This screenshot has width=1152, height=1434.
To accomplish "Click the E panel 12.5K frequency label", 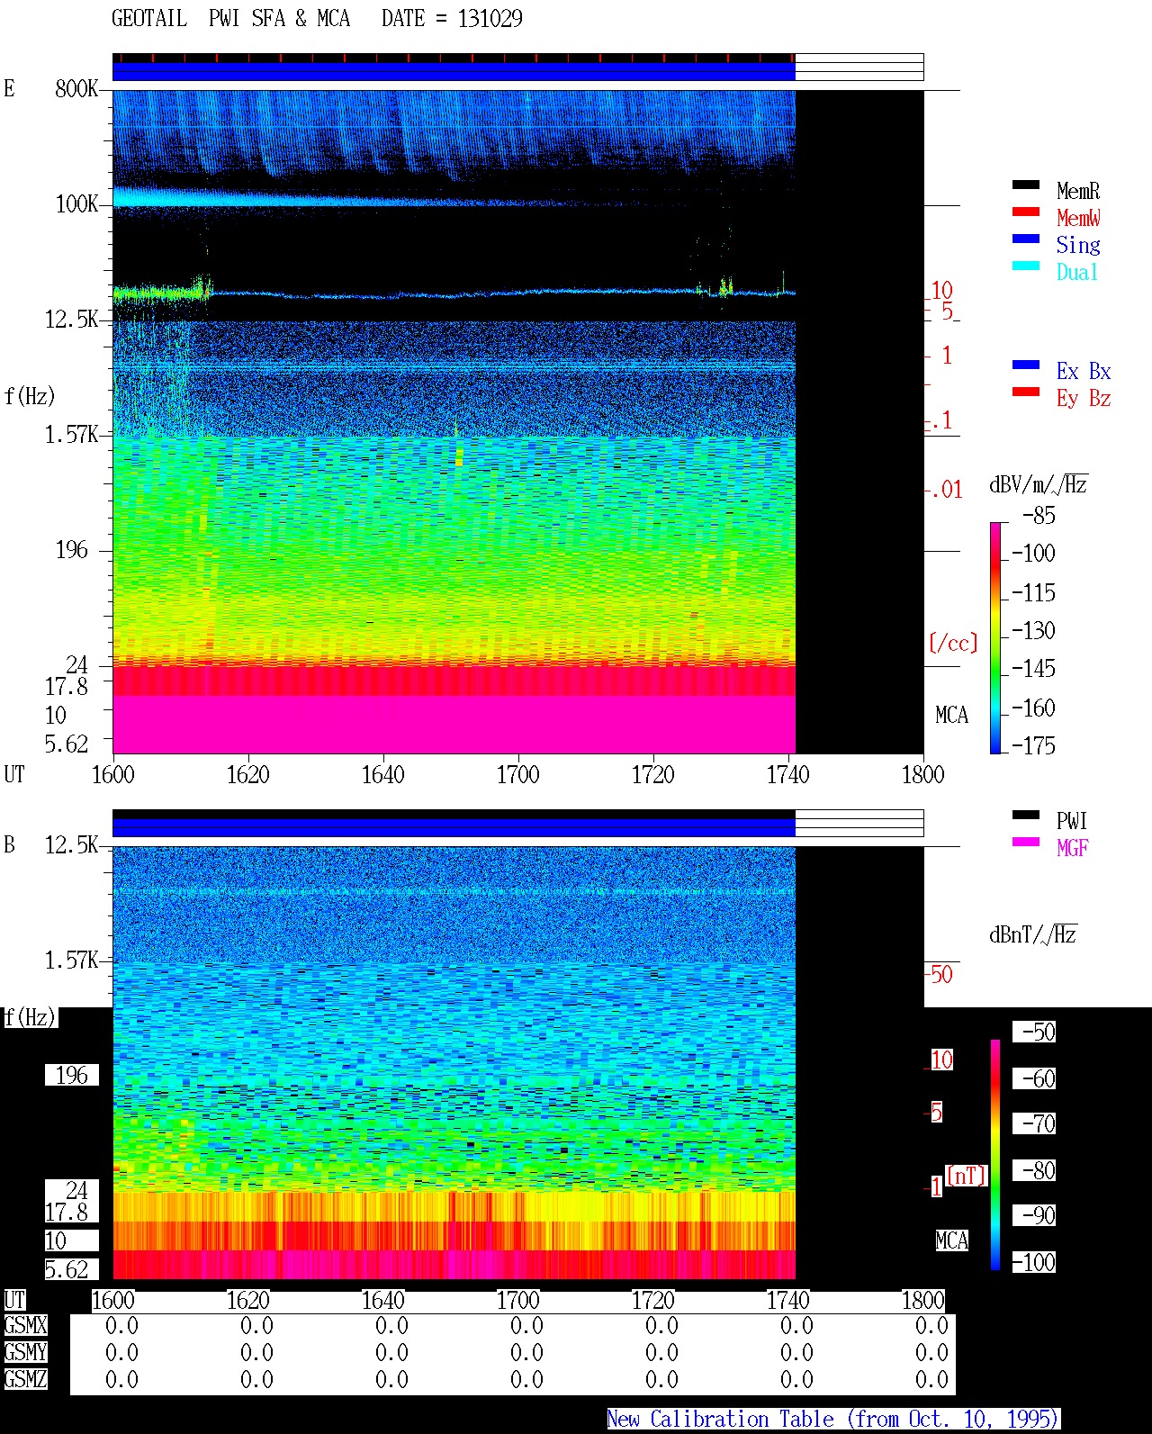I will (71, 320).
